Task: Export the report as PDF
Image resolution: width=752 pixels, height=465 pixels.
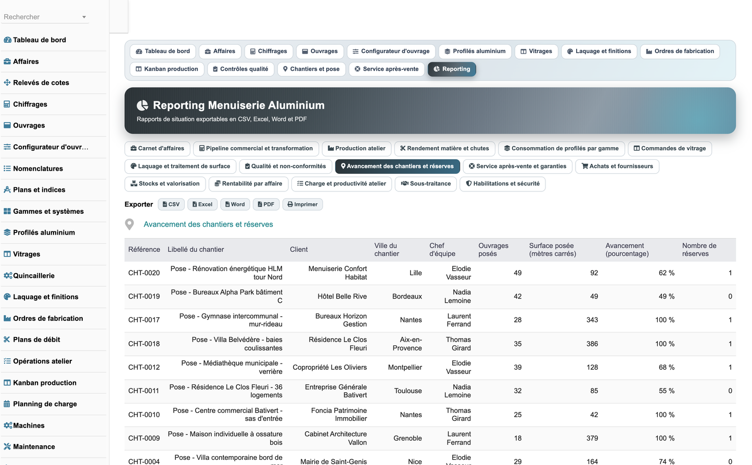Action: pyautogui.click(x=266, y=204)
